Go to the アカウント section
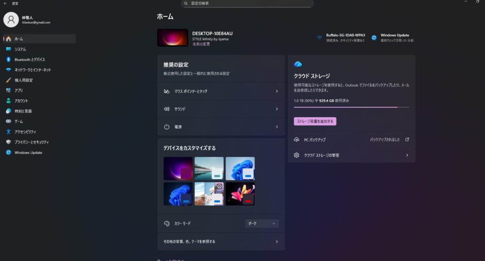Image resolution: width=485 pixels, height=261 pixels. pos(21,101)
